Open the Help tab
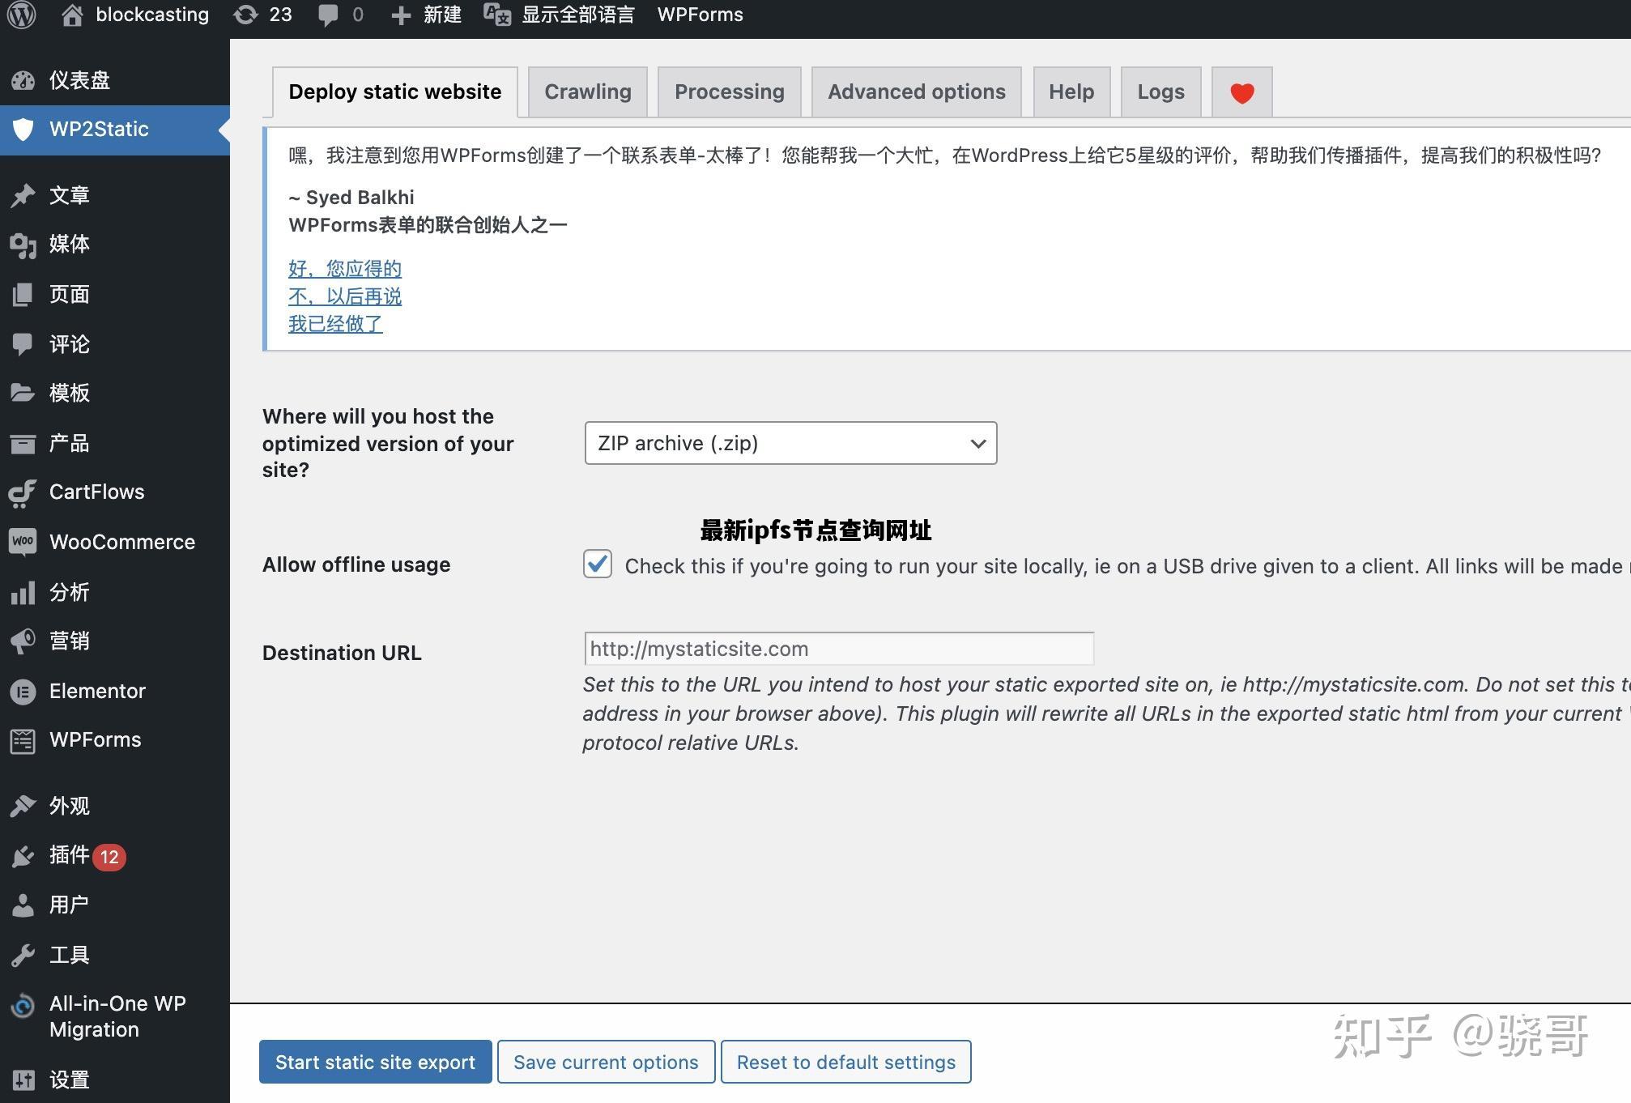This screenshot has width=1631, height=1103. [x=1071, y=92]
